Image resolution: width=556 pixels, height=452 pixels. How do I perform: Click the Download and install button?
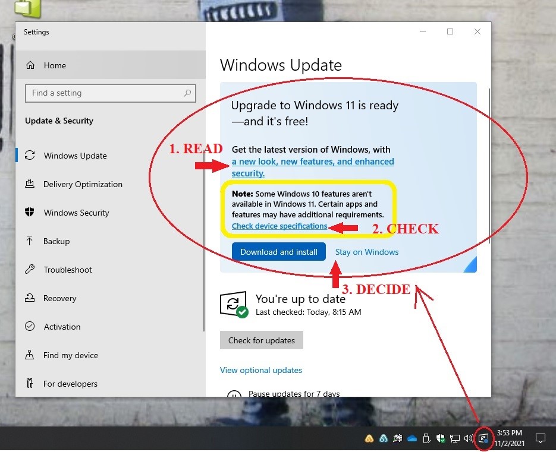point(279,252)
